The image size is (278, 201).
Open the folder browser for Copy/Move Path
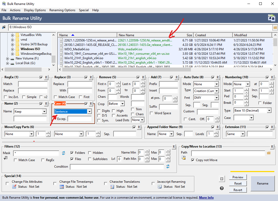[x=269, y=153]
